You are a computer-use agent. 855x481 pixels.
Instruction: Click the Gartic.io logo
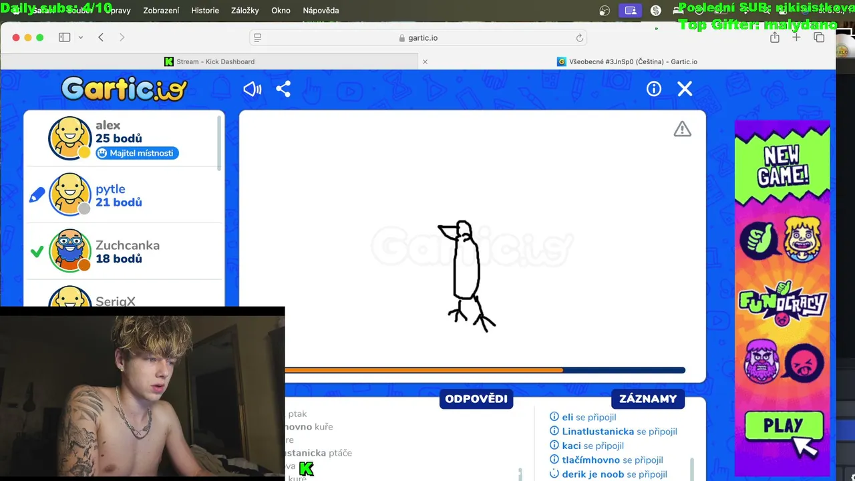point(124,89)
